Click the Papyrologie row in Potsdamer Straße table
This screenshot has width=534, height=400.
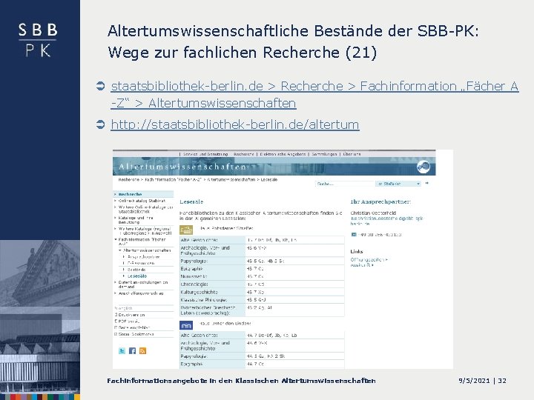coord(262,261)
